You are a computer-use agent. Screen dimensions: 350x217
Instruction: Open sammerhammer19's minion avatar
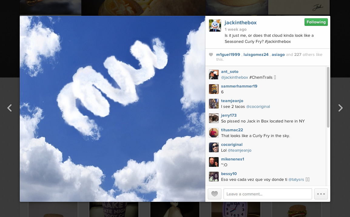(214, 89)
